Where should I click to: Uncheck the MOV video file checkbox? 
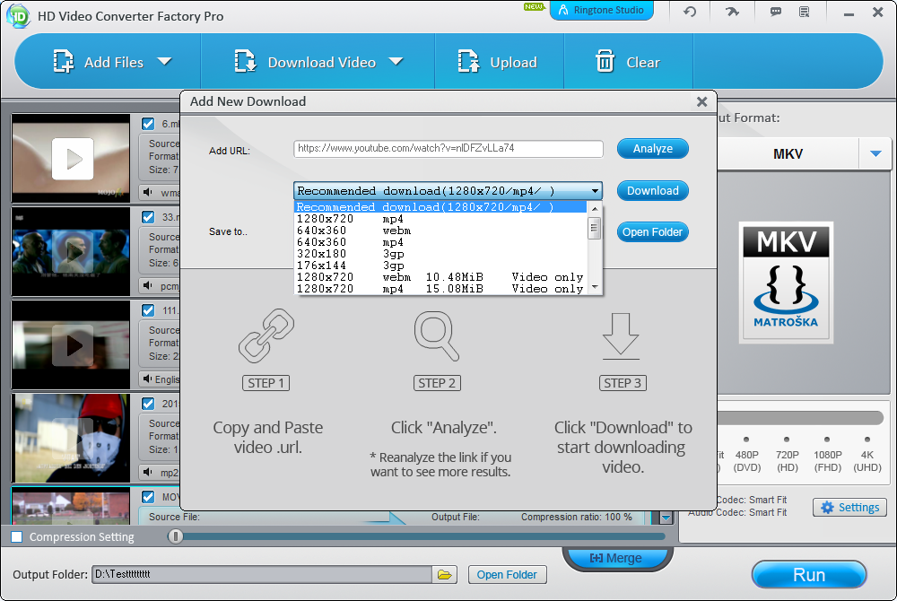point(148,496)
